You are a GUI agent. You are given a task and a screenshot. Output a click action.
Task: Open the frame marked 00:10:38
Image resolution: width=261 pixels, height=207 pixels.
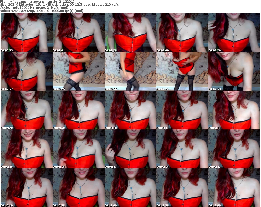79,188
